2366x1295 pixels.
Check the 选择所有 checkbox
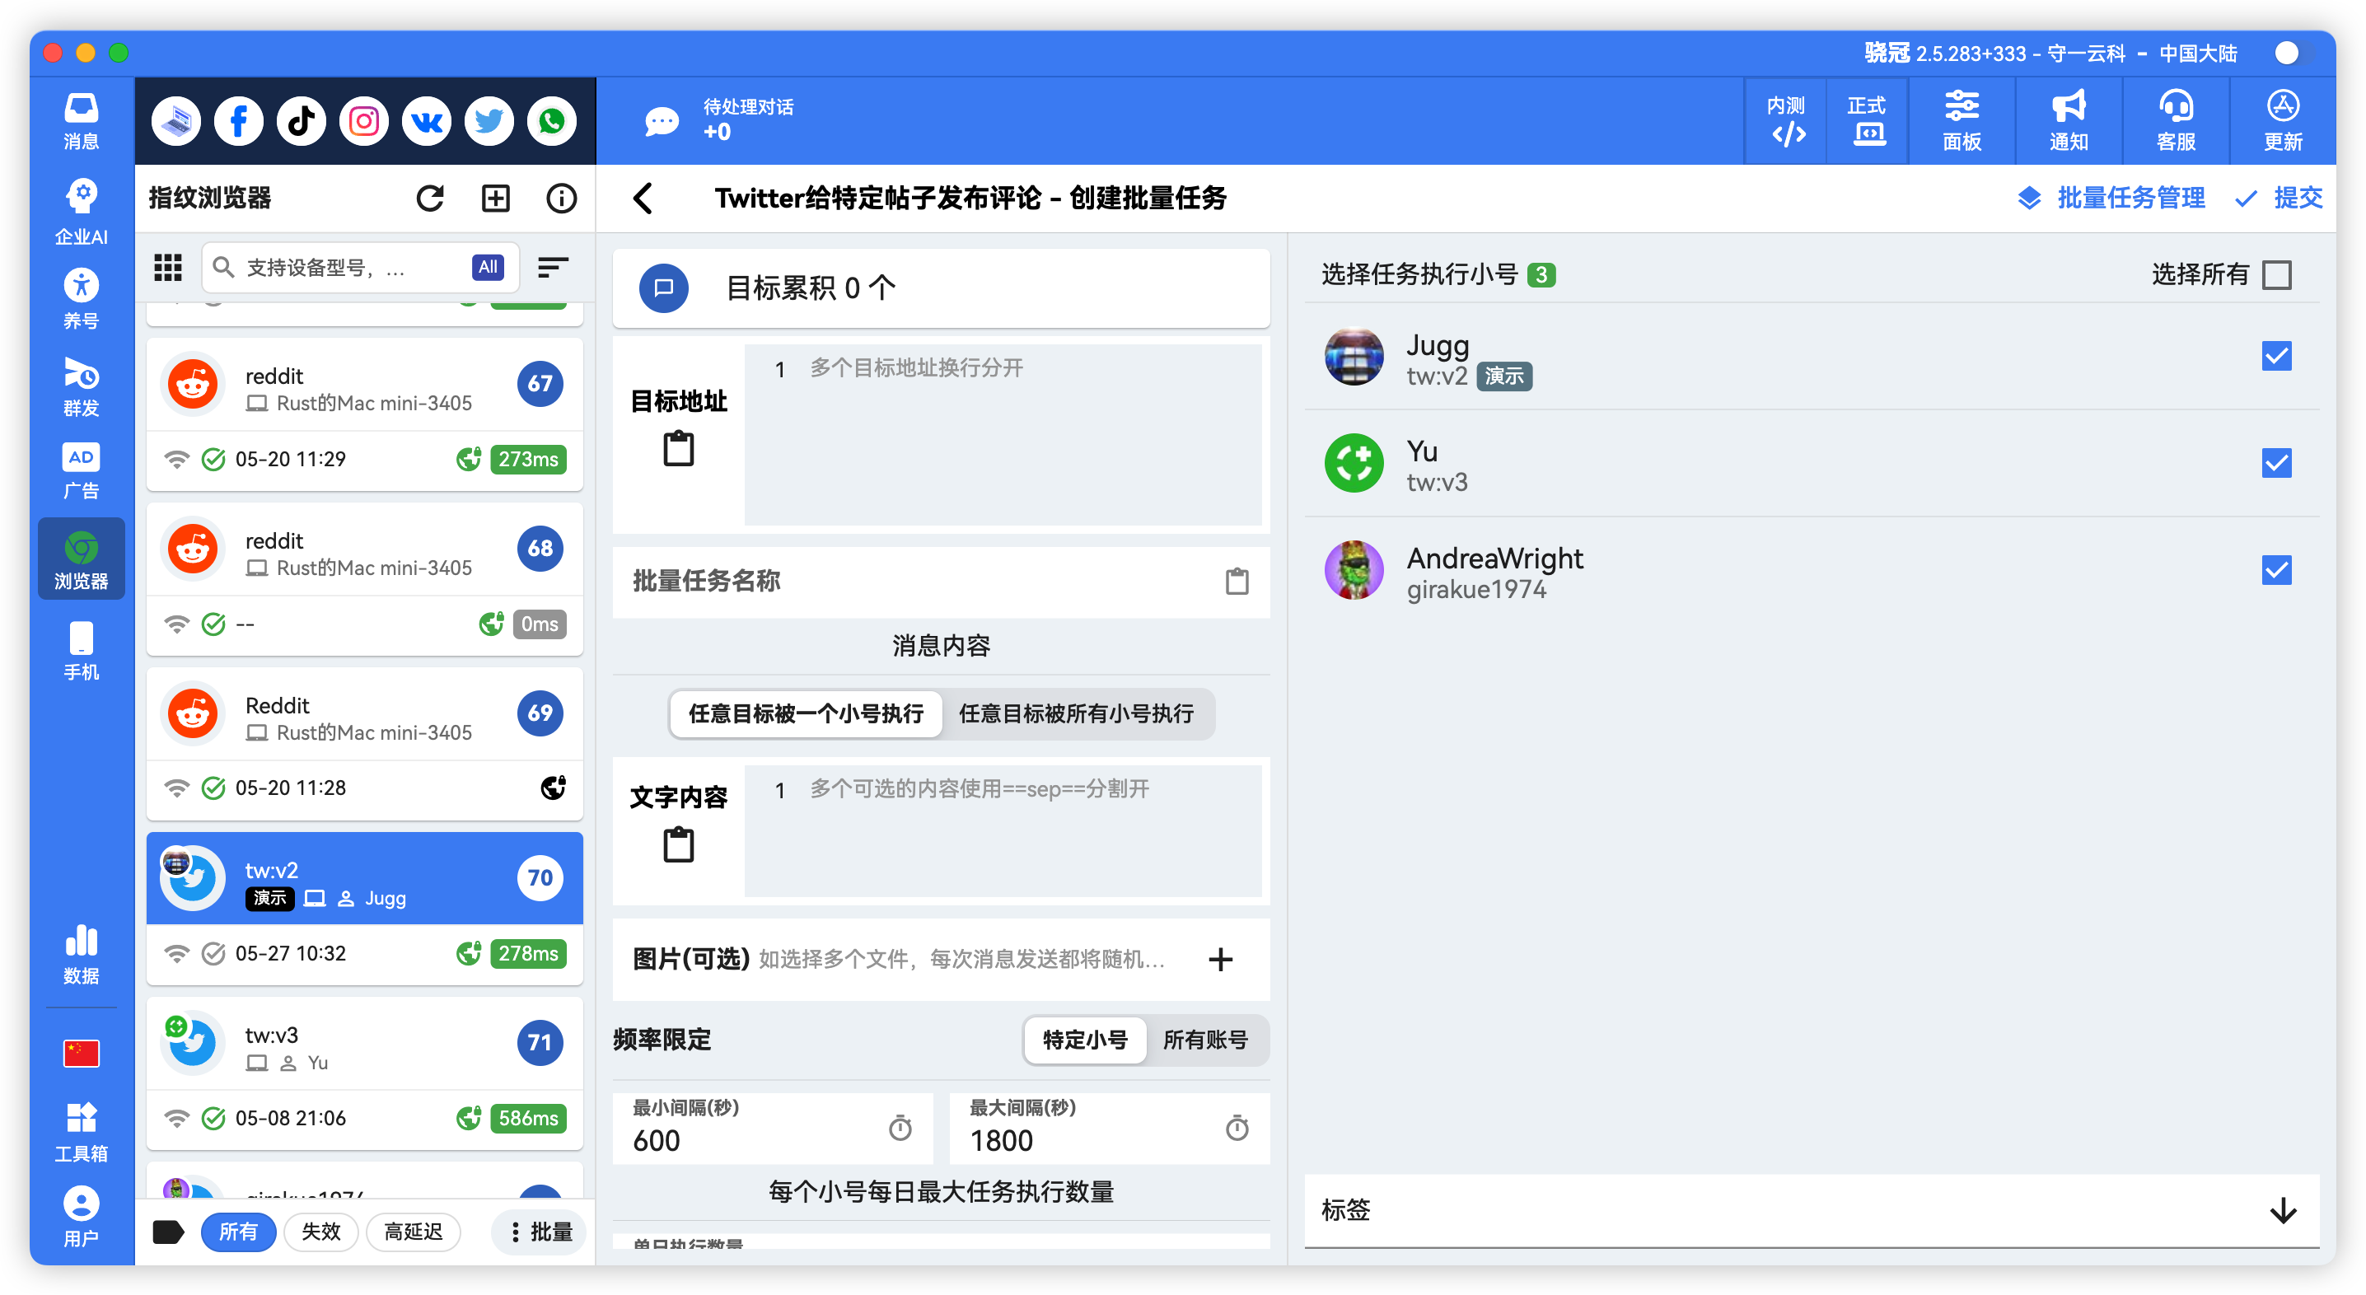pyautogui.click(x=2277, y=273)
